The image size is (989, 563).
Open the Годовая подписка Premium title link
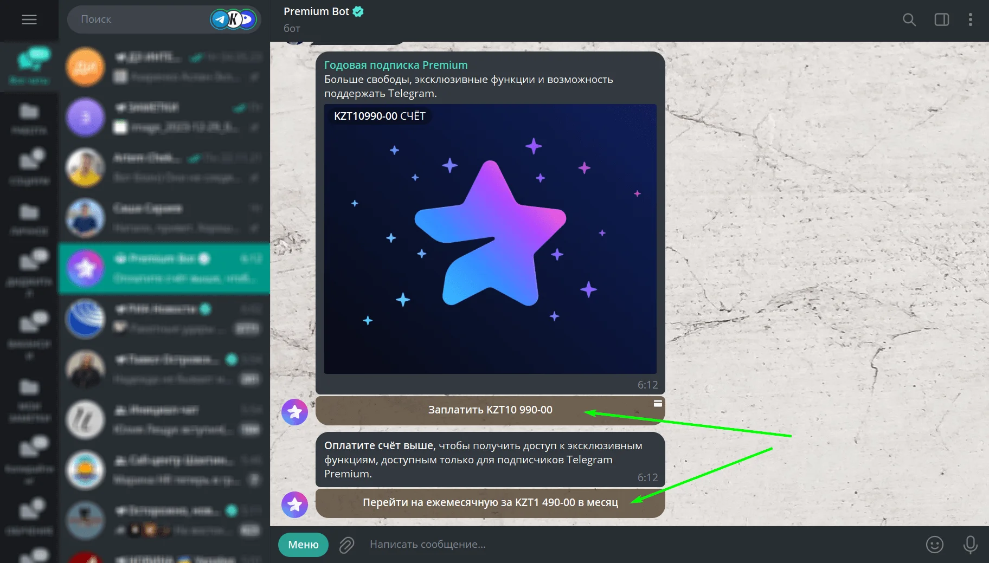(x=396, y=65)
